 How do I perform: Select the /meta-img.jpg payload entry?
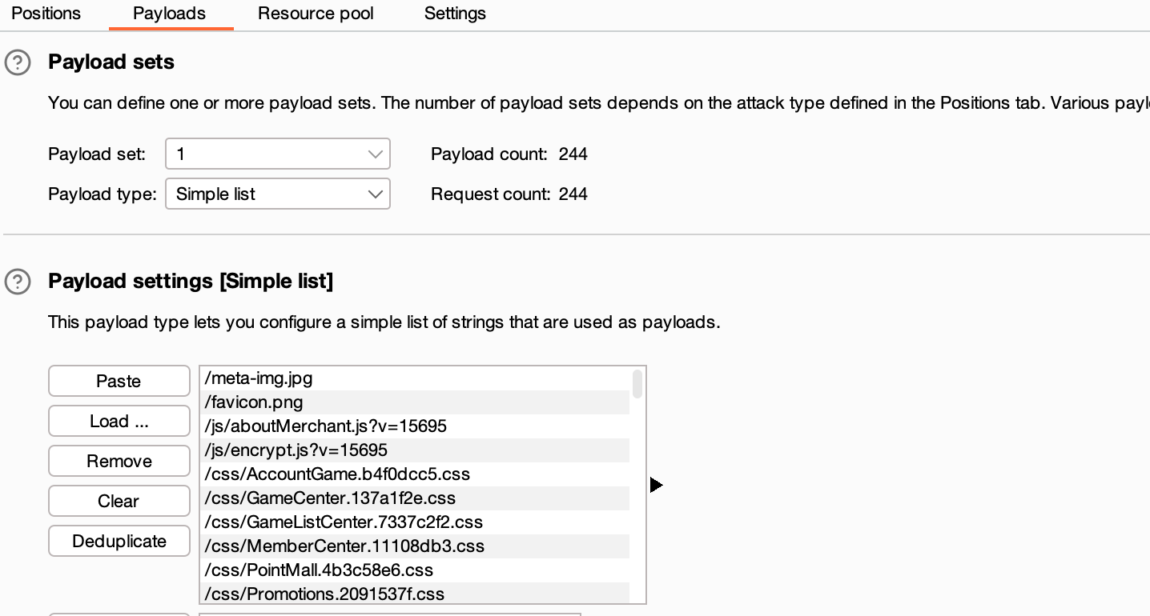[x=413, y=378]
